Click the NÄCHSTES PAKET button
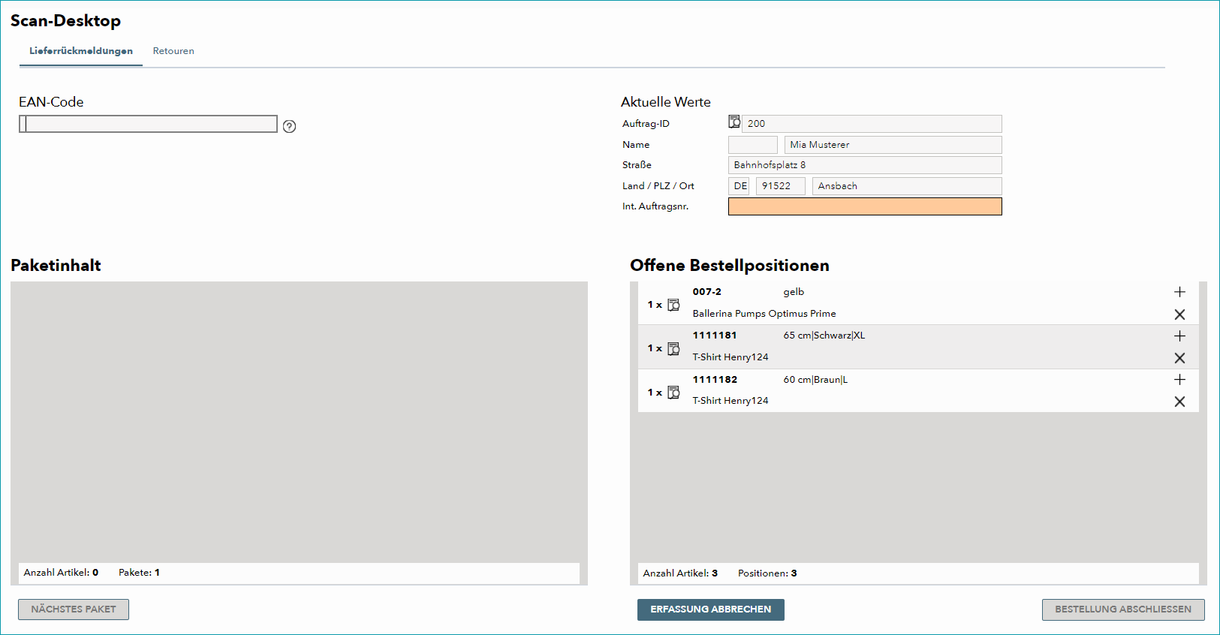This screenshot has height=635, width=1220. 74,609
